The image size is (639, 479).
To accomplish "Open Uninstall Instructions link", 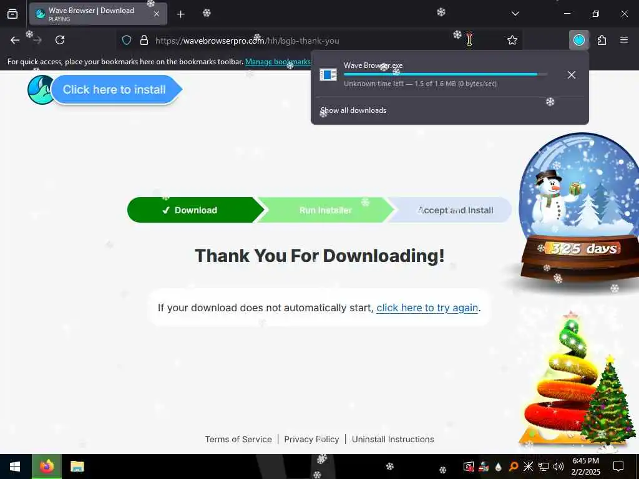I will point(393,440).
